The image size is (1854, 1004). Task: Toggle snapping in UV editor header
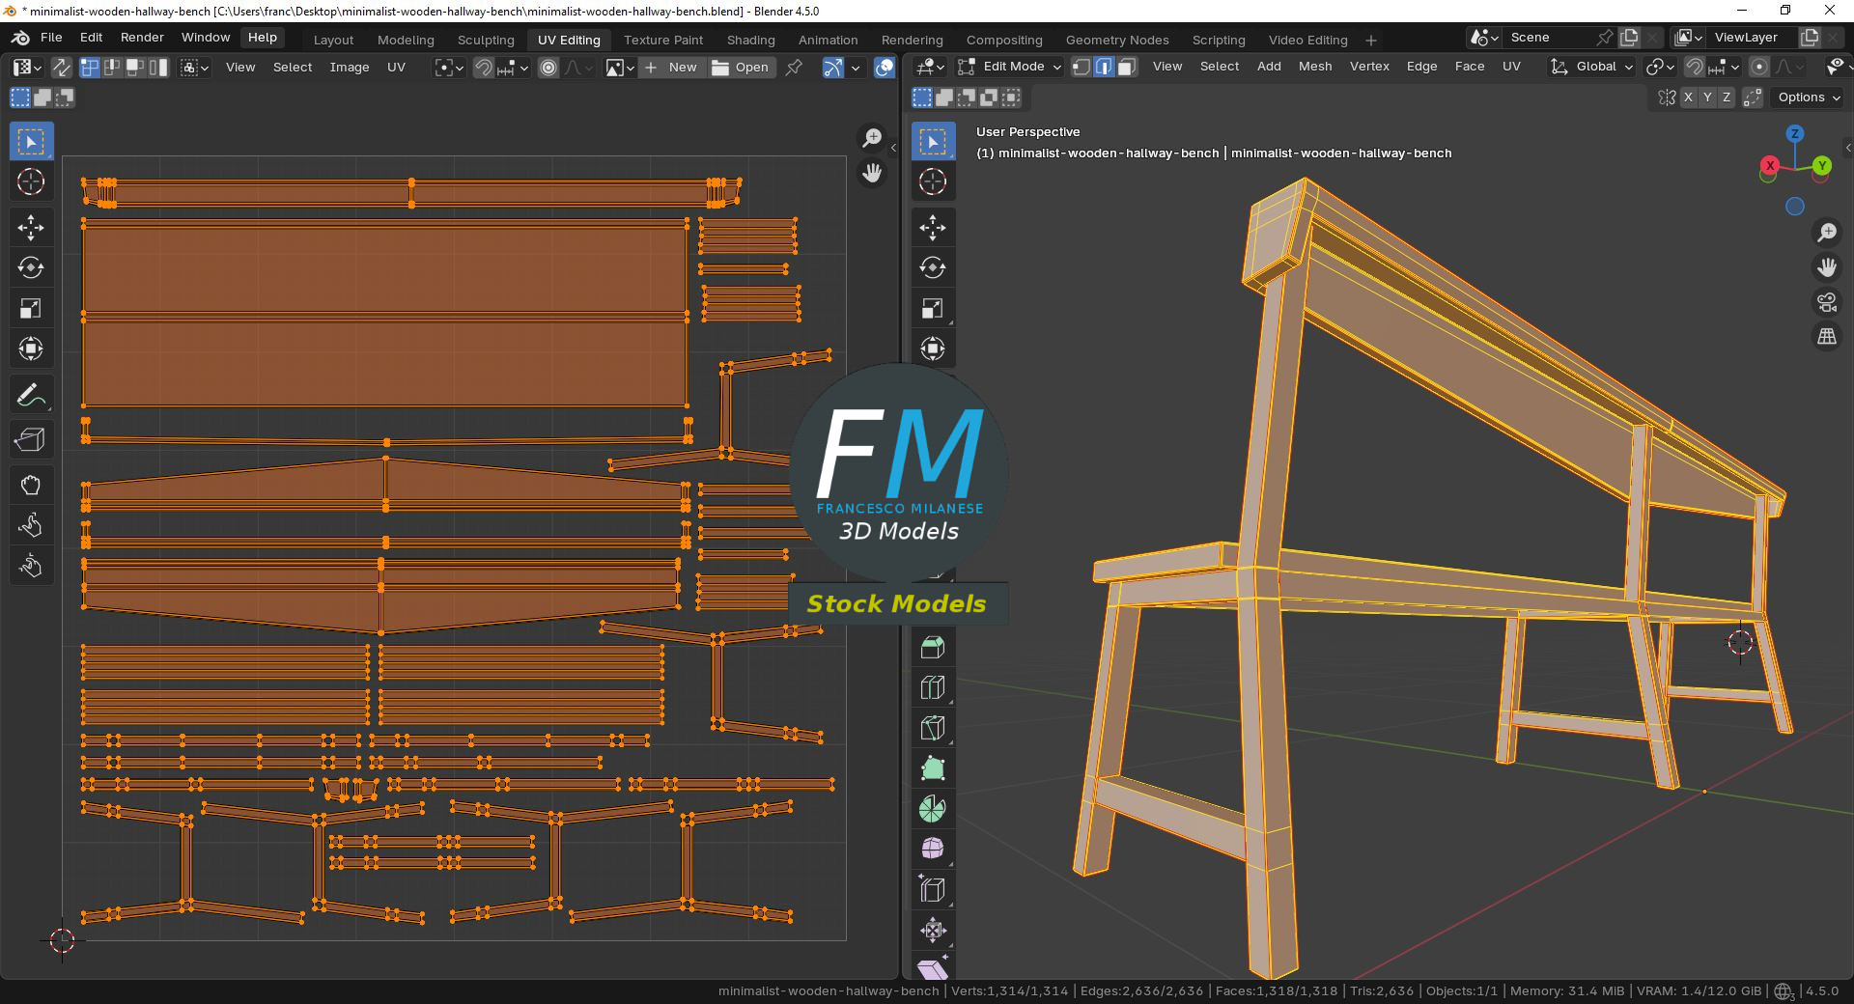[x=484, y=68]
